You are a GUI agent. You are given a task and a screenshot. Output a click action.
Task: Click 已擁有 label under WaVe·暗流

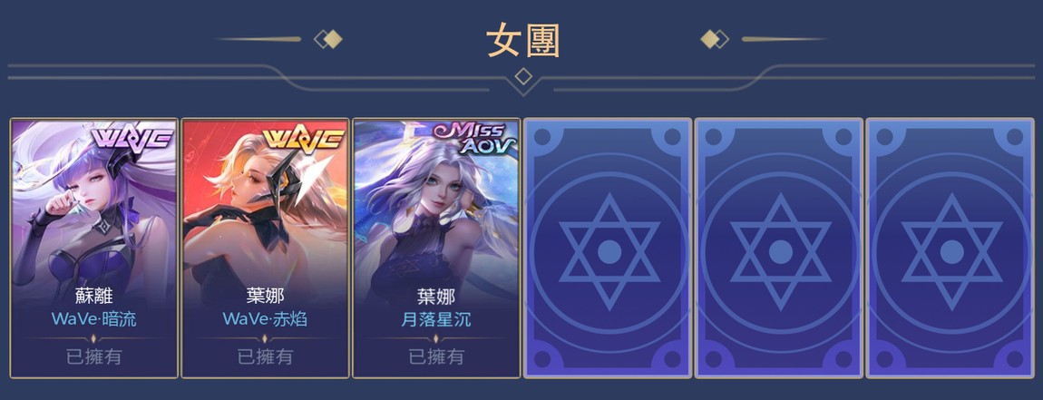[x=93, y=356]
